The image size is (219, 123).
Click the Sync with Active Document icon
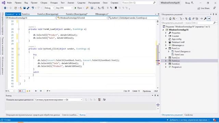point(186,18)
